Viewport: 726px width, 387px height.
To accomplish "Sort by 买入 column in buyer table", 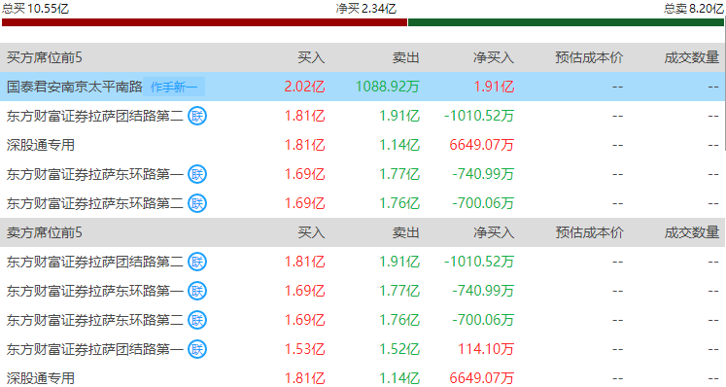I will [x=311, y=57].
